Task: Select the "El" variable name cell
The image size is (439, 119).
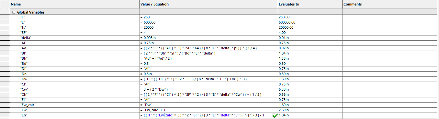Action: click(74, 100)
